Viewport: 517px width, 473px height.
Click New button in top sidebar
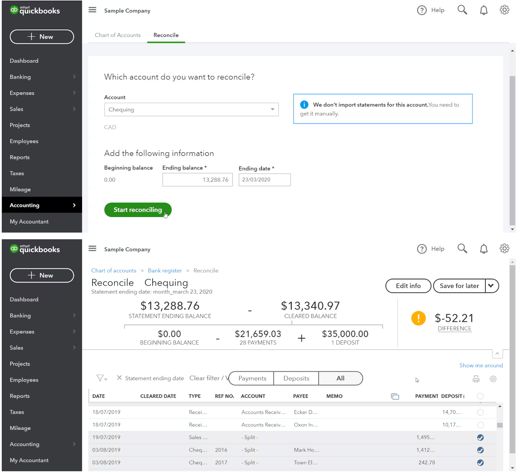pyautogui.click(x=42, y=37)
